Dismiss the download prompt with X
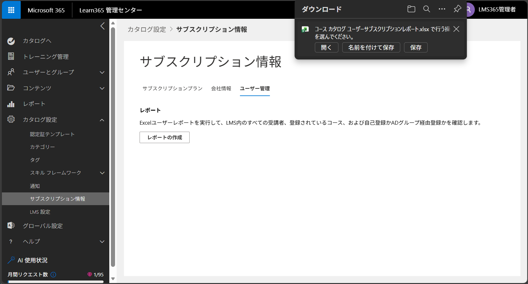 coord(456,29)
